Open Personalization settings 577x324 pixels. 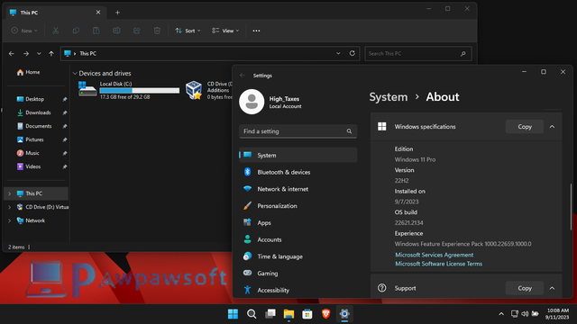pyautogui.click(x=298, y=206)
